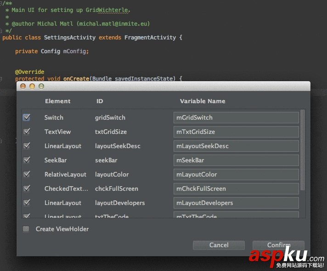
Task: Edit the mGridSwitch variable name field
Action: pyautogui.click(x=236, y=117)
